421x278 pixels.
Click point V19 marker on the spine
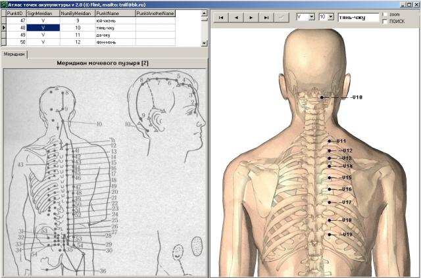(x=329, y=234)
